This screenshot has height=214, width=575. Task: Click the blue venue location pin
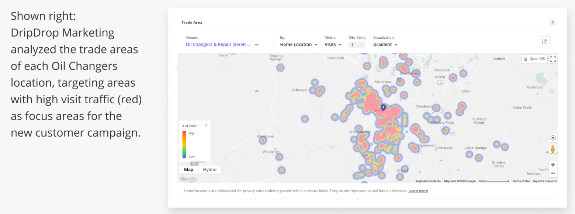[x=383, y=107]
